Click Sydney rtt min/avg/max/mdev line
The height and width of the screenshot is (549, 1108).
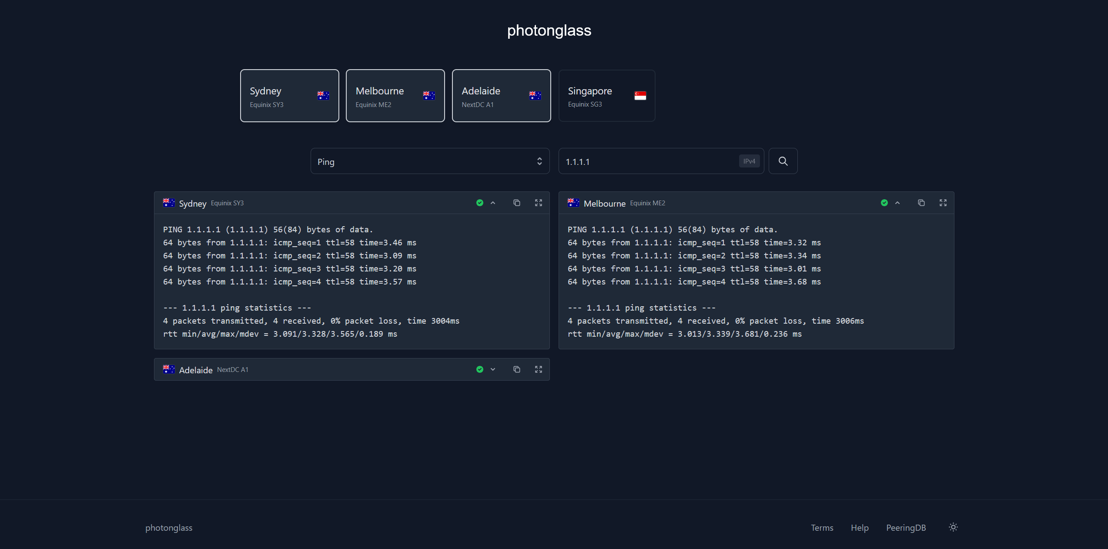pos(280,334)
